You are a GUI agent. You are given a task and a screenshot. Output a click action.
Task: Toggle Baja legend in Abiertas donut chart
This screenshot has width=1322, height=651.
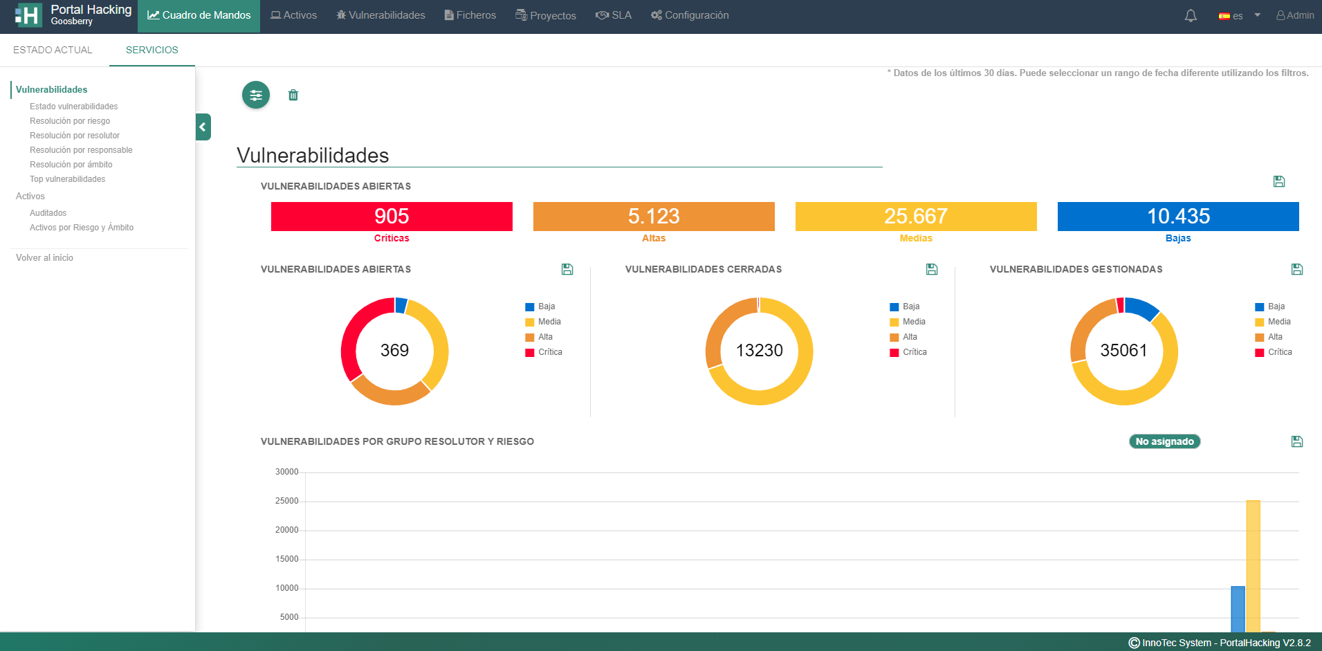coord(540,306)
